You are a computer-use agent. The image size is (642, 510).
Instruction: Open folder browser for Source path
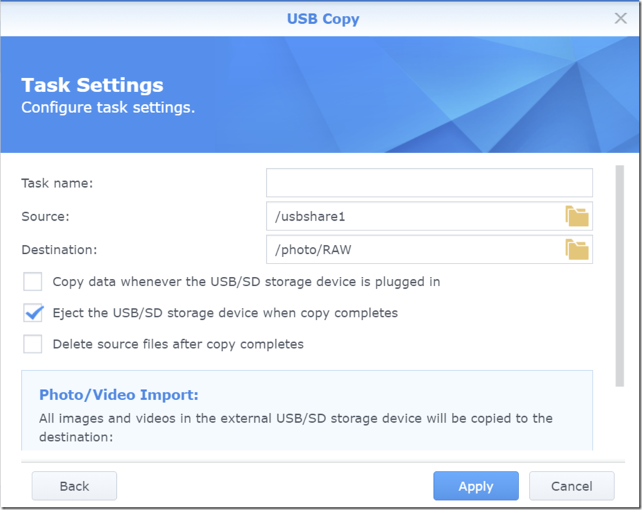pos(577,216)
